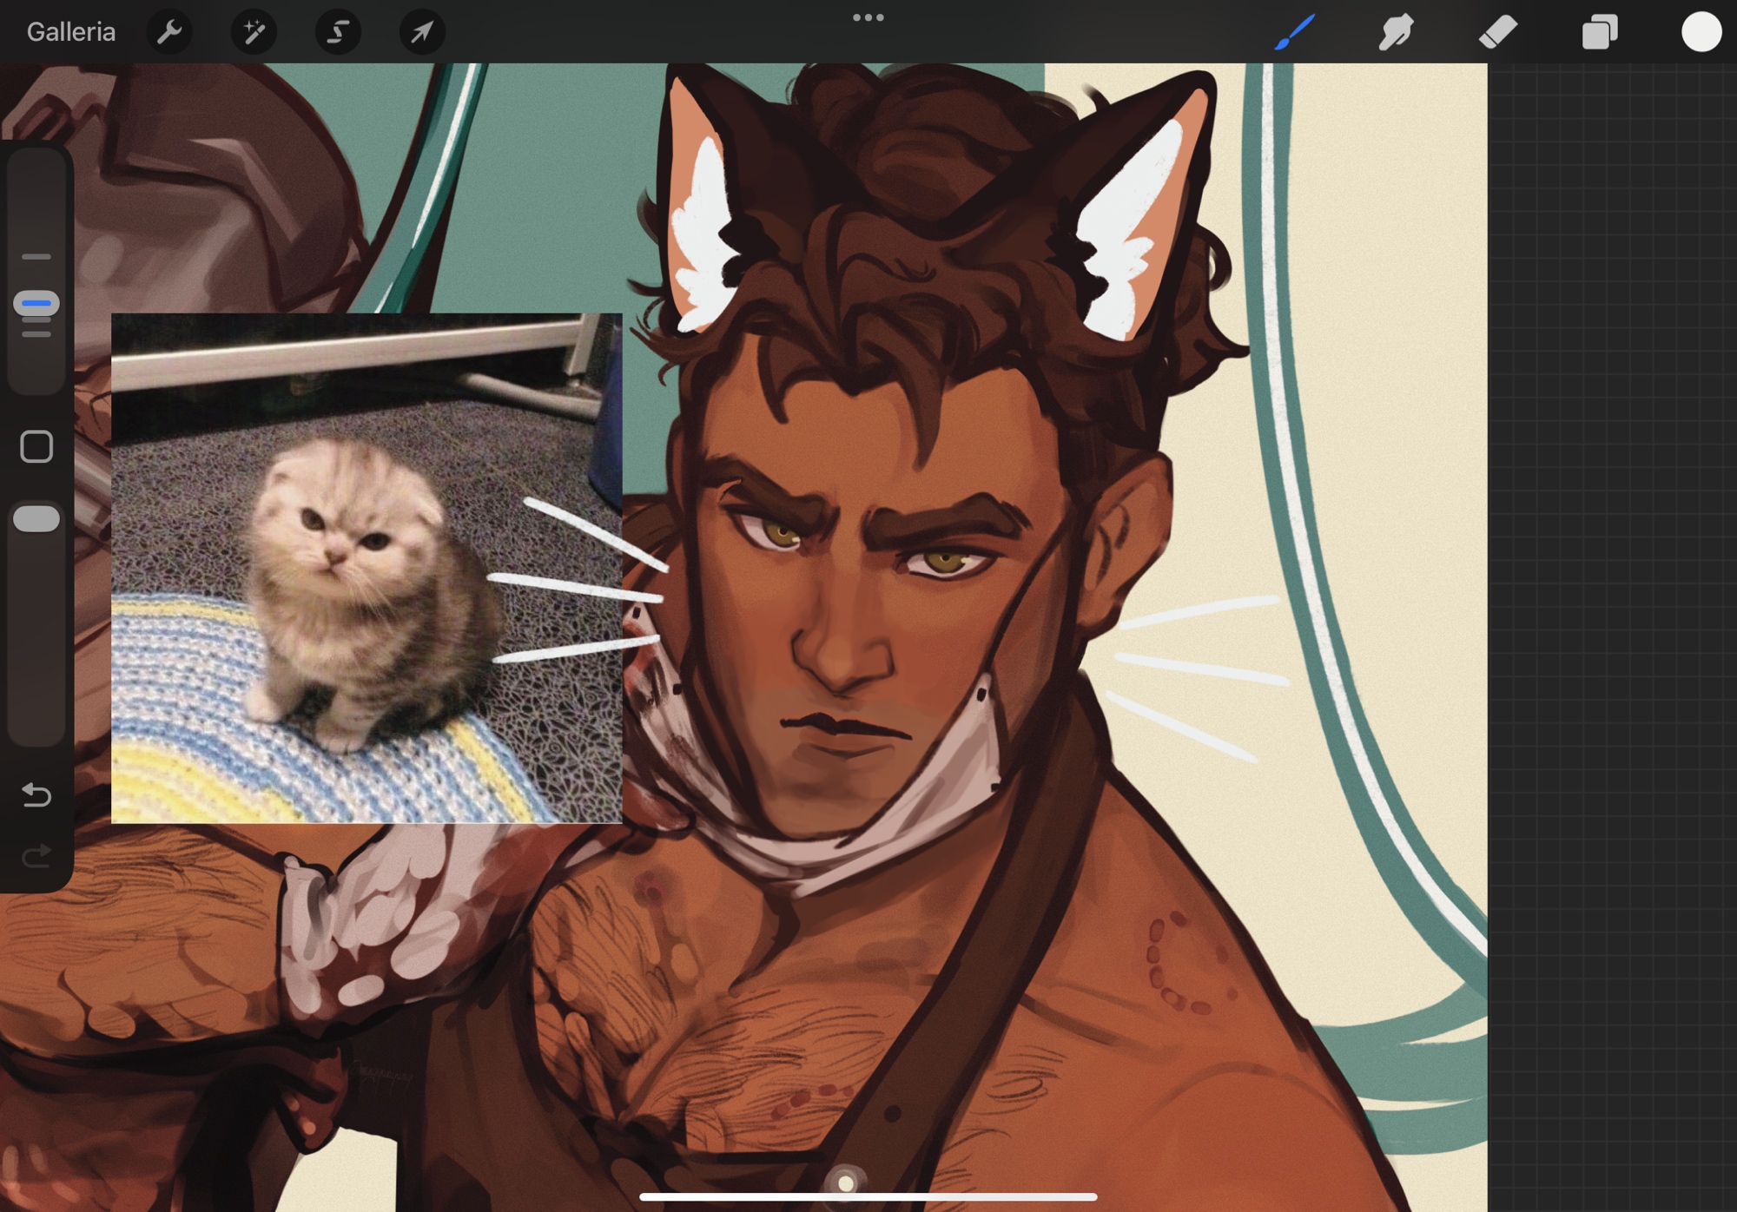Tap the three-dot multitasking menu
Screen dimensions: 1737x1212
tap(868, 17)
